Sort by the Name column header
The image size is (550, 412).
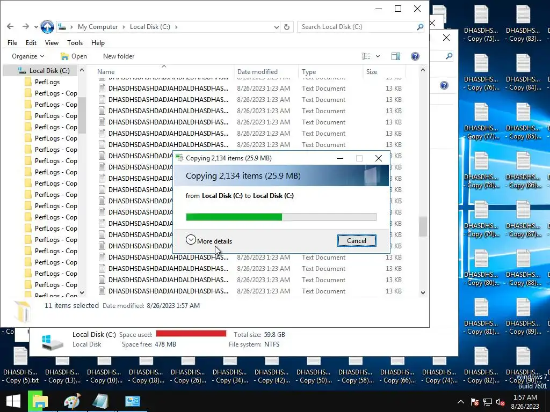[x=106, y=72]
